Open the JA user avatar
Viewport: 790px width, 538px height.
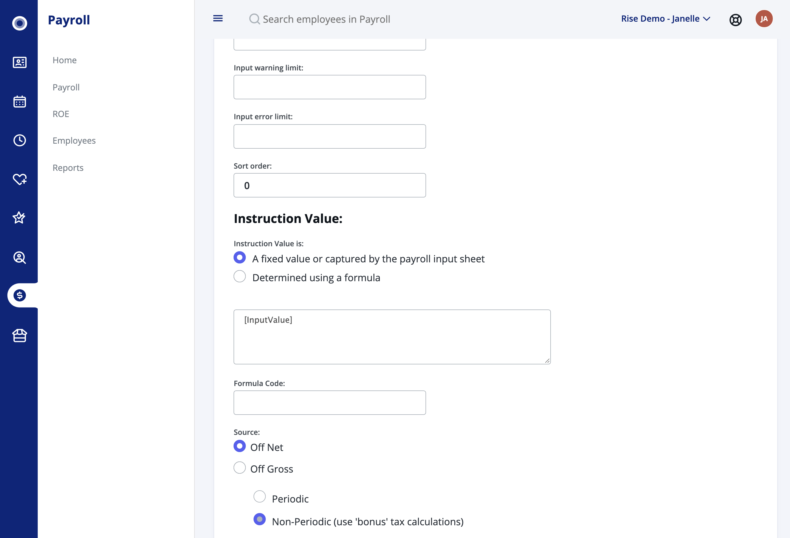[764, 19]
